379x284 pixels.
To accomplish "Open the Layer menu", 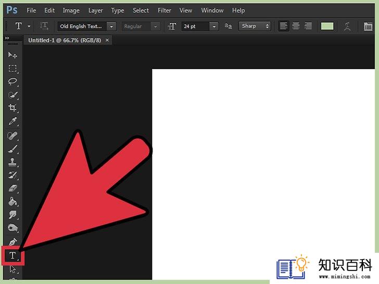I will [95, 10].
